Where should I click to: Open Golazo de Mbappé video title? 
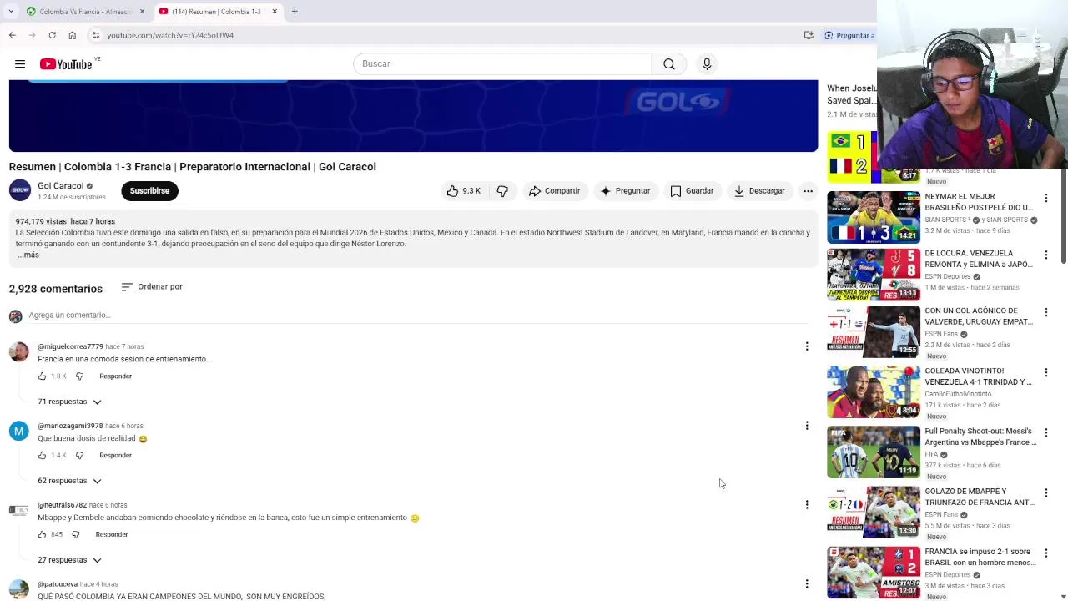(x=980, y=497)
